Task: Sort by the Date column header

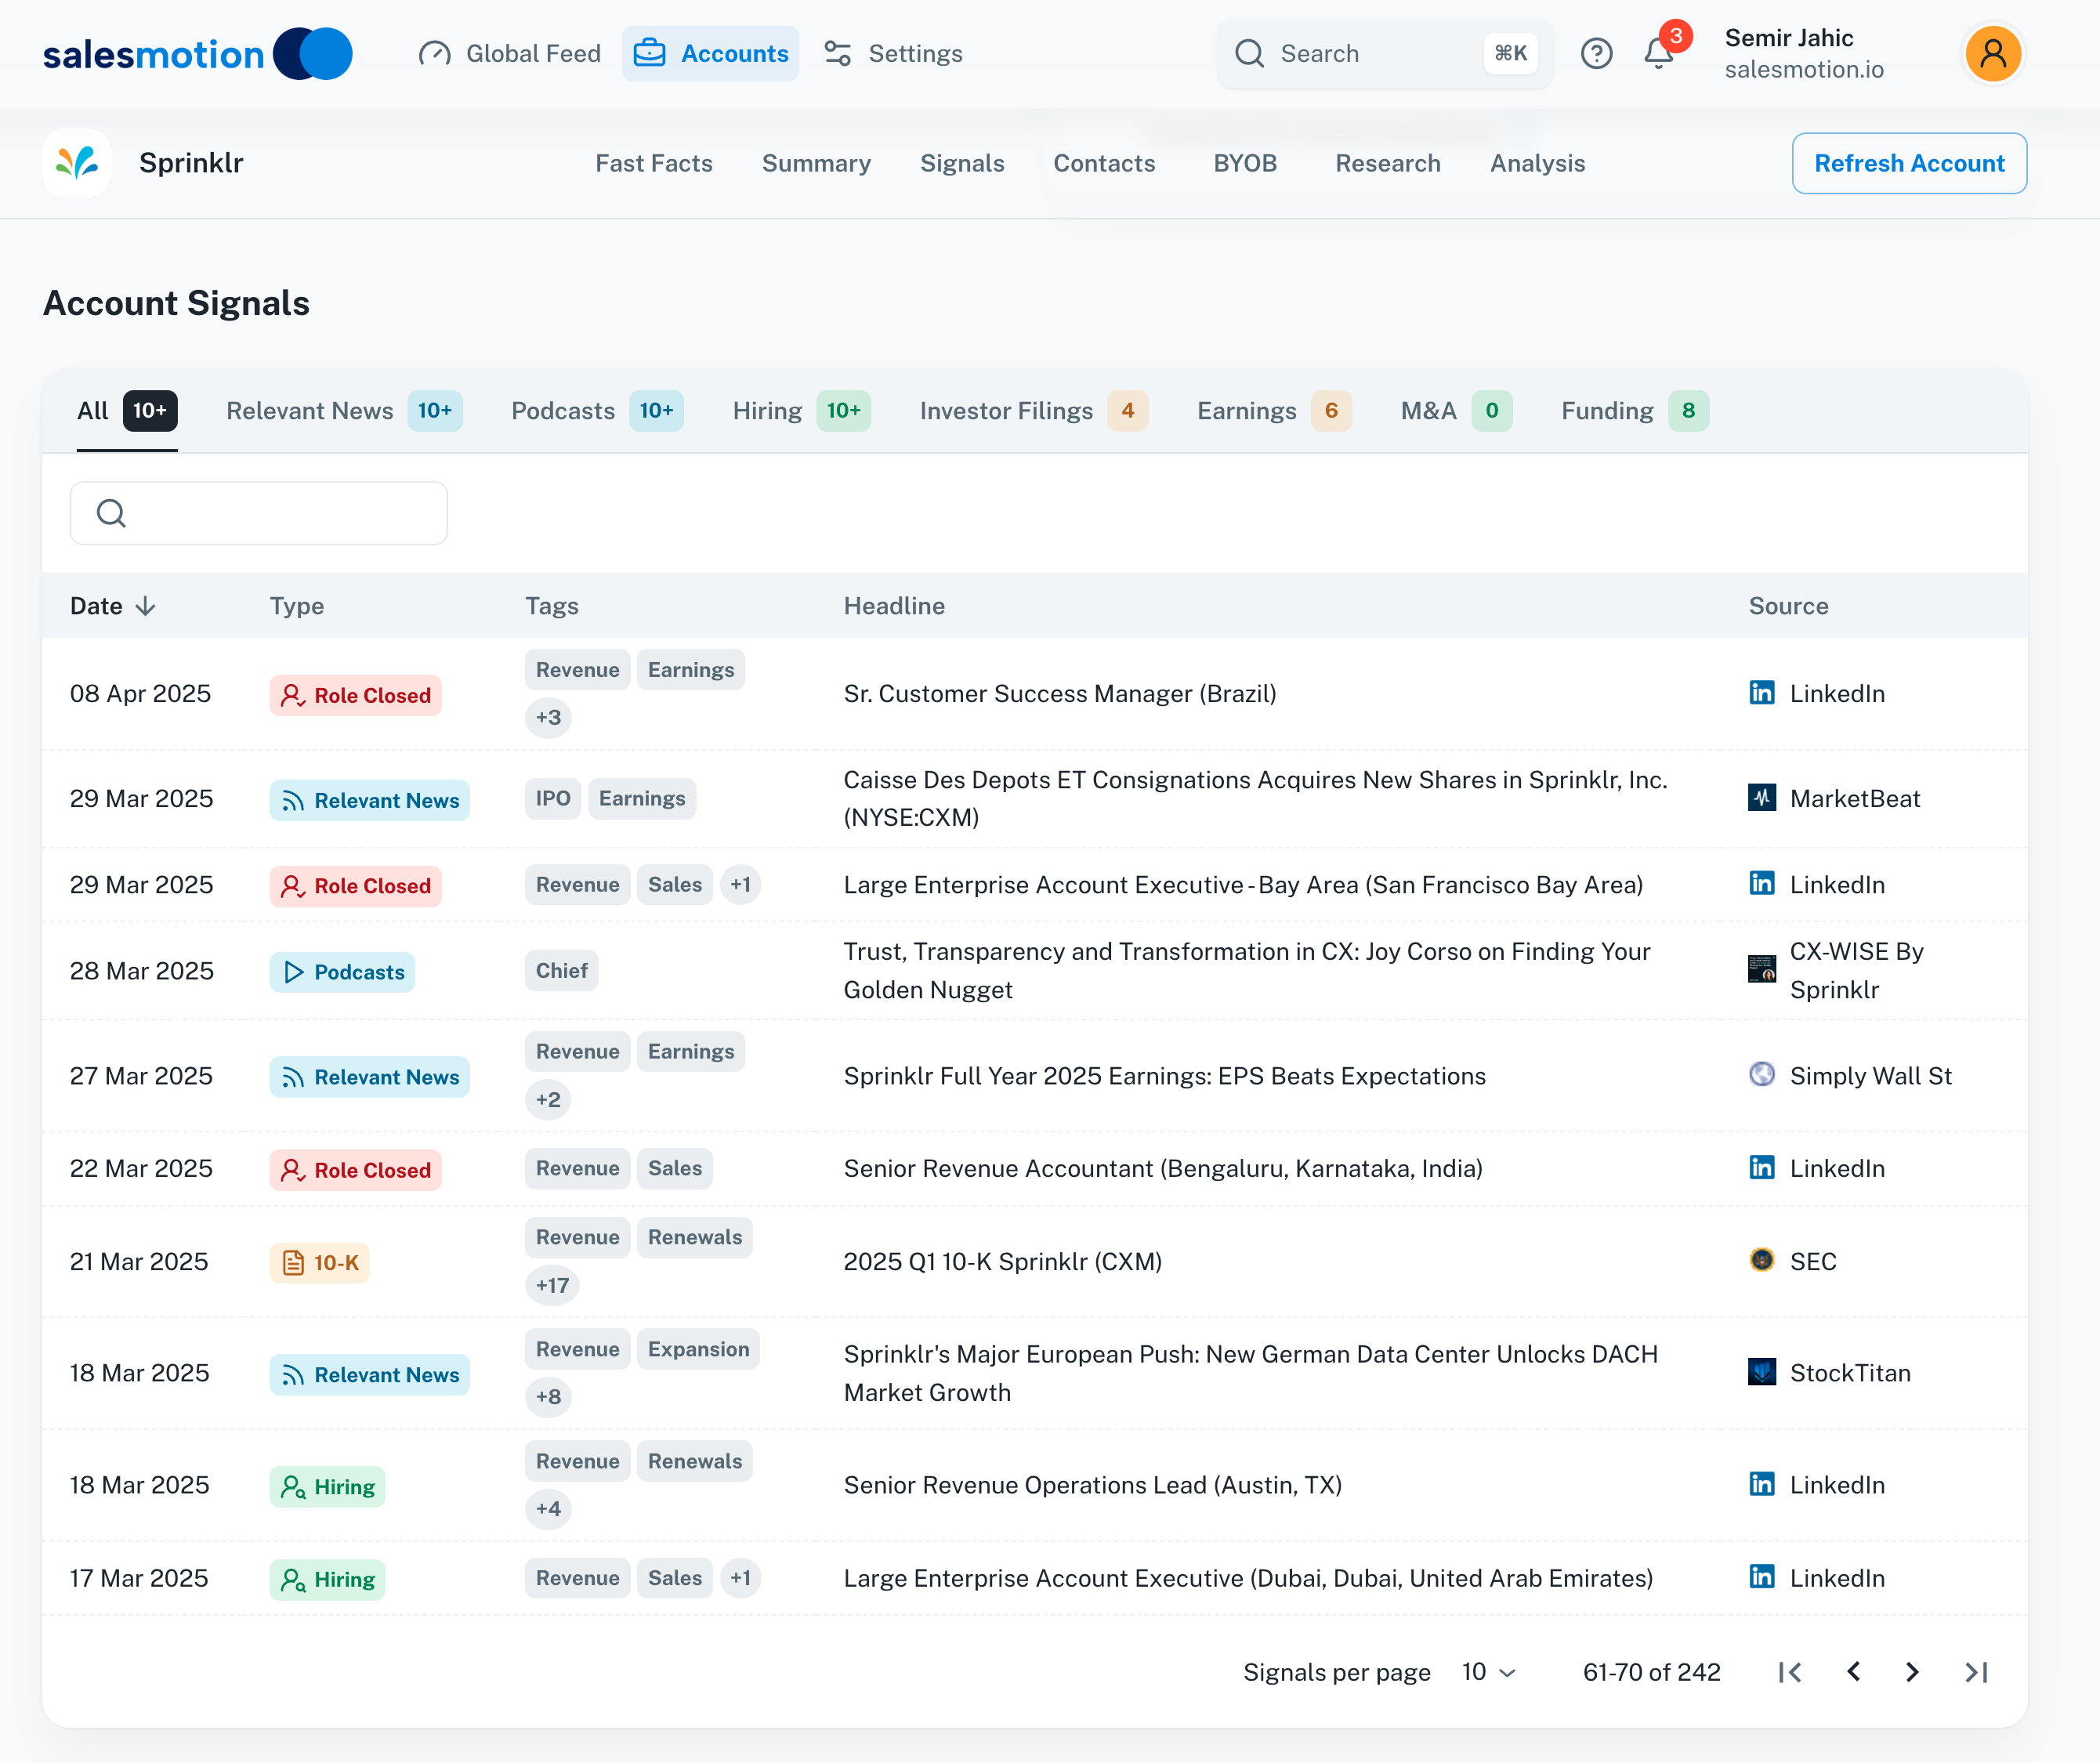Action: click(113, 606)
